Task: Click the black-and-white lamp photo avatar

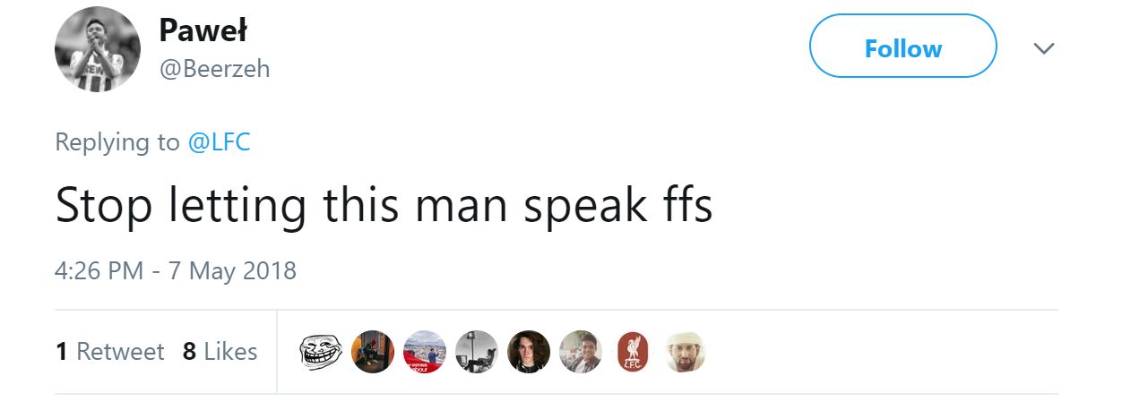Action: [477, 352]
